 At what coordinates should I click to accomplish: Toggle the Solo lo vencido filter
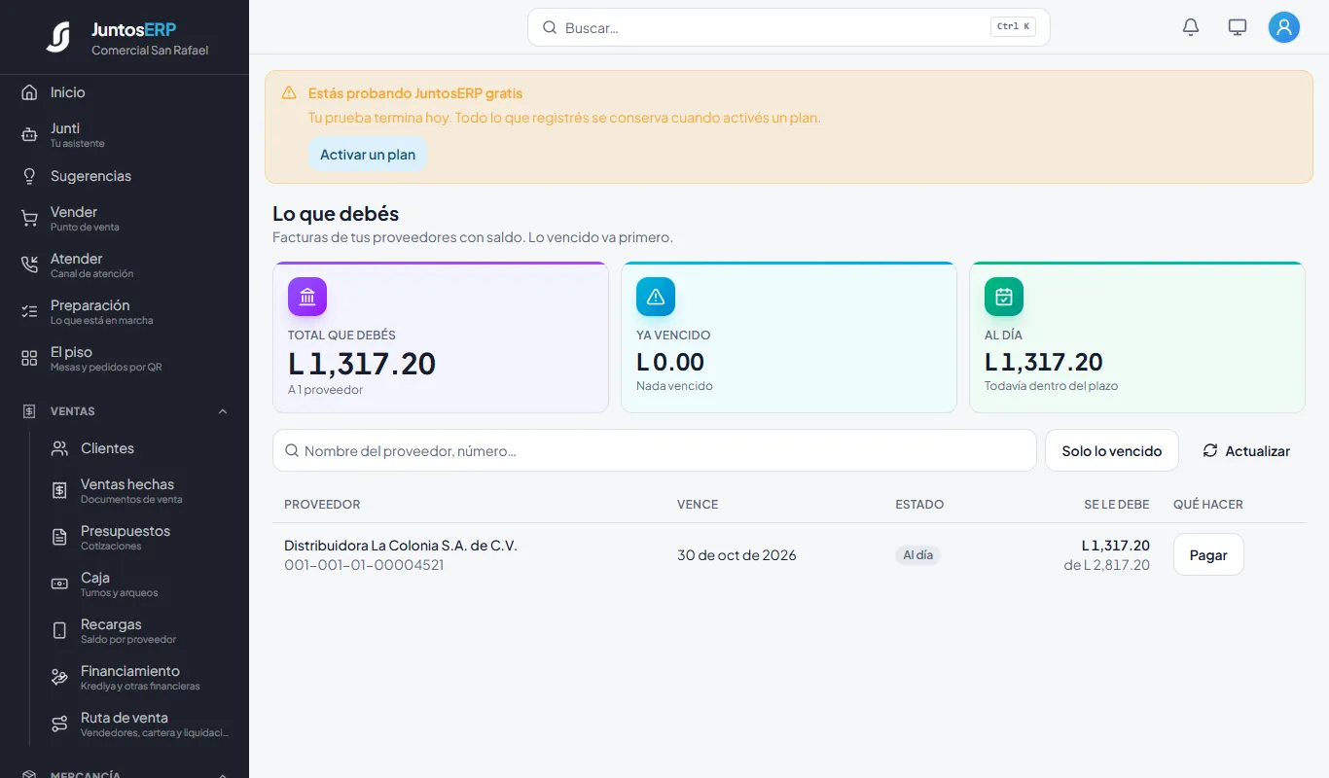point(1112,451)
